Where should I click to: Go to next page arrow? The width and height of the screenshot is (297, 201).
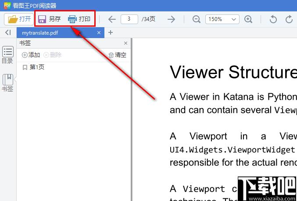click(172, 19)
